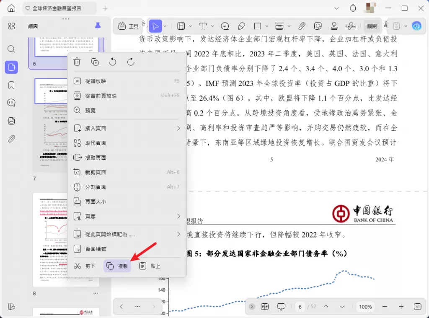Expand the shape tool dropdown arrow
Image resolution: width=429 pixels, height=318 pixels.
point(267,26)
